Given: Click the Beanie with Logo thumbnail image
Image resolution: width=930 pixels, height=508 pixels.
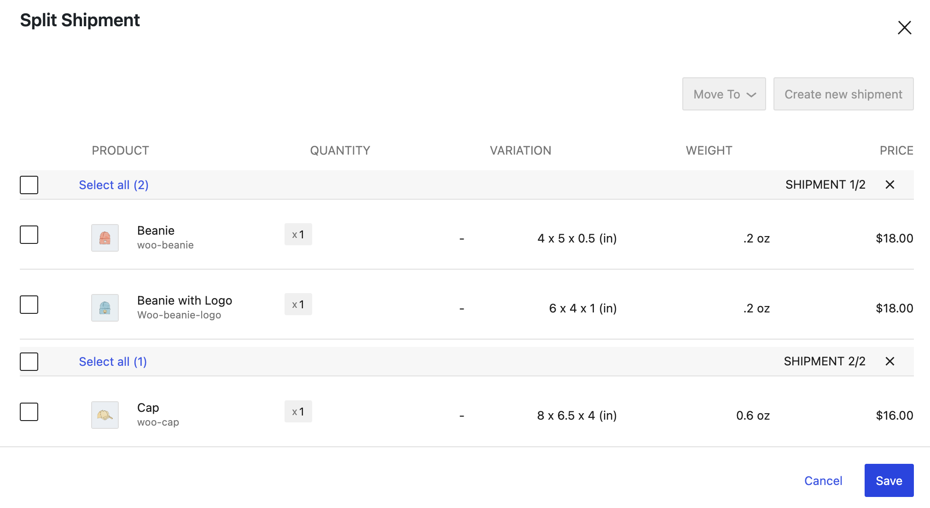Looking at the screenshot, I should tap(105, 307).
